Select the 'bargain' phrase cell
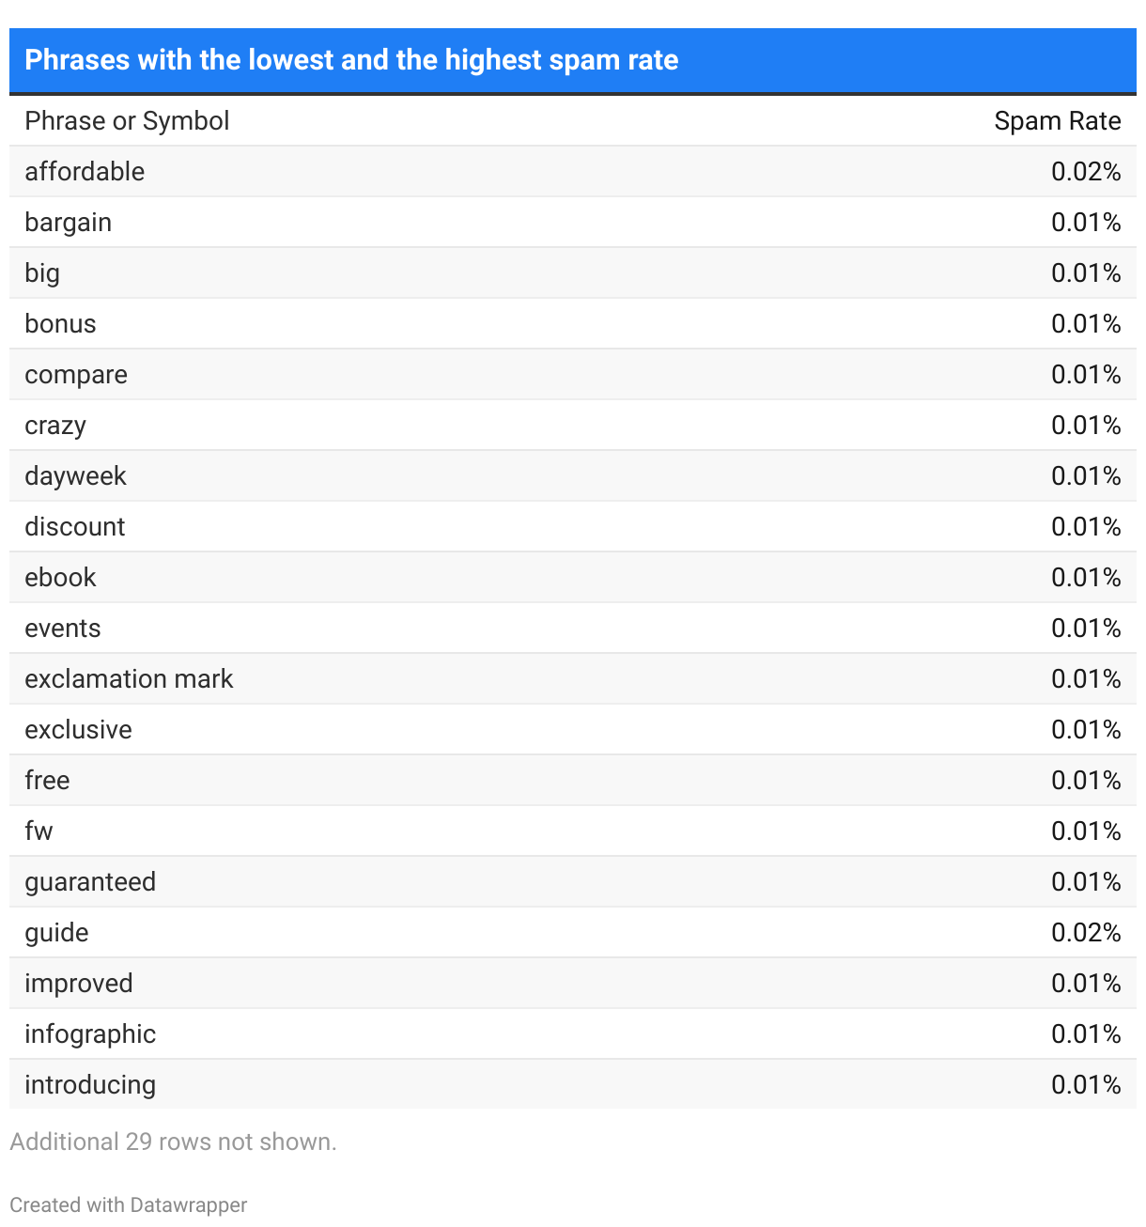The height and width of the screenshot is (1227, 1146). point(69,223)
